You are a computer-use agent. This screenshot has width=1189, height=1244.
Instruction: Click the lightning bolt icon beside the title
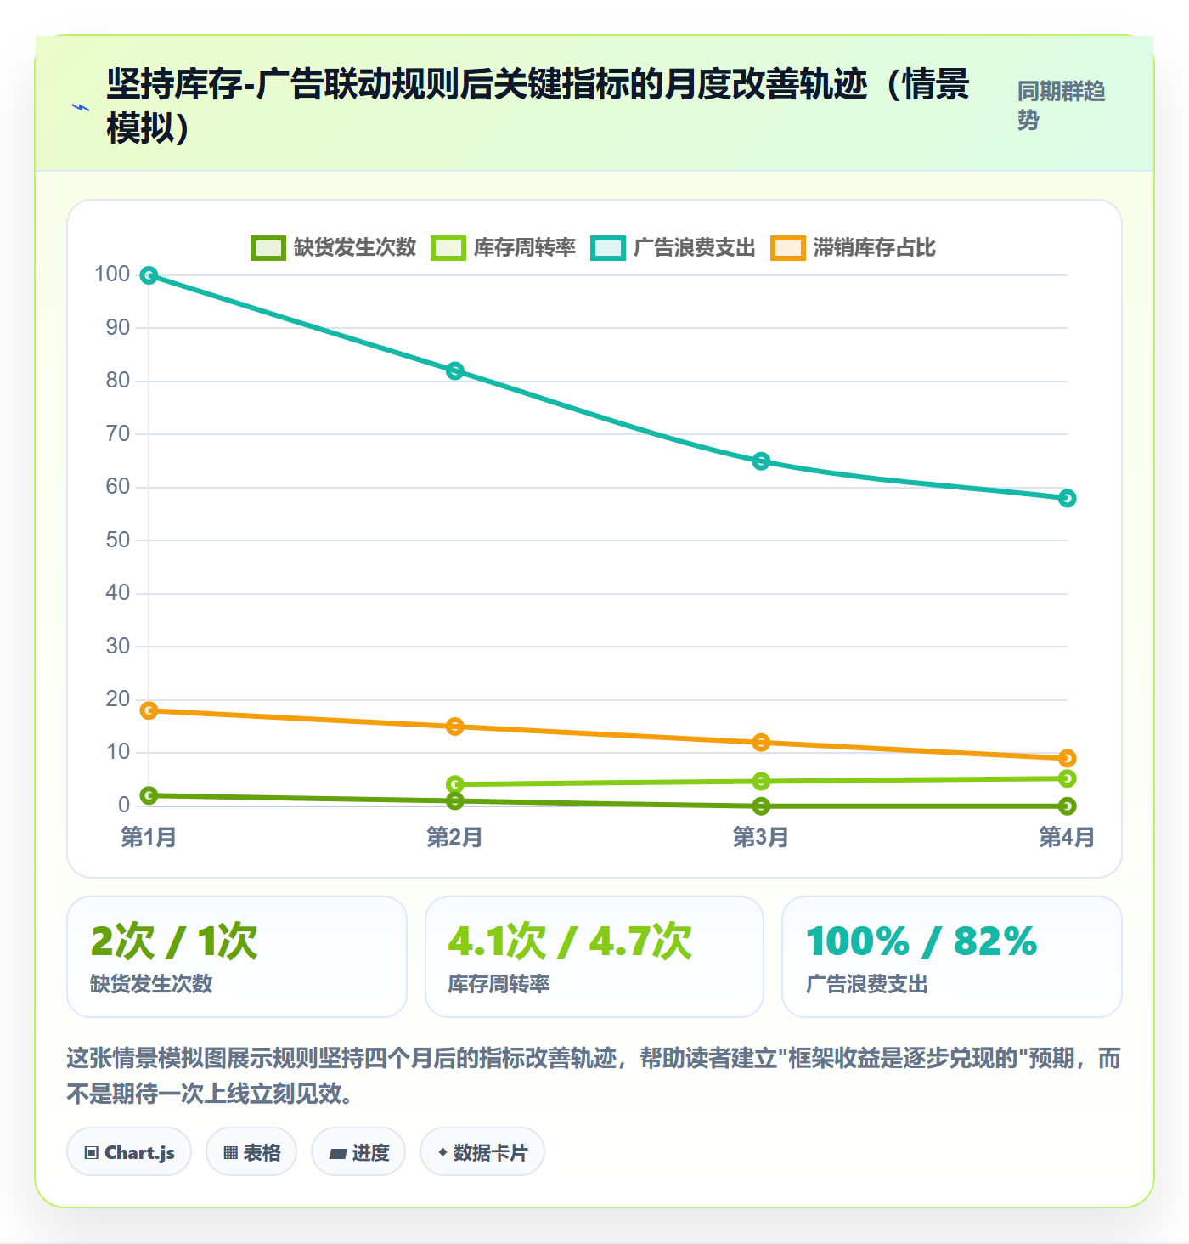click(81, 107)
